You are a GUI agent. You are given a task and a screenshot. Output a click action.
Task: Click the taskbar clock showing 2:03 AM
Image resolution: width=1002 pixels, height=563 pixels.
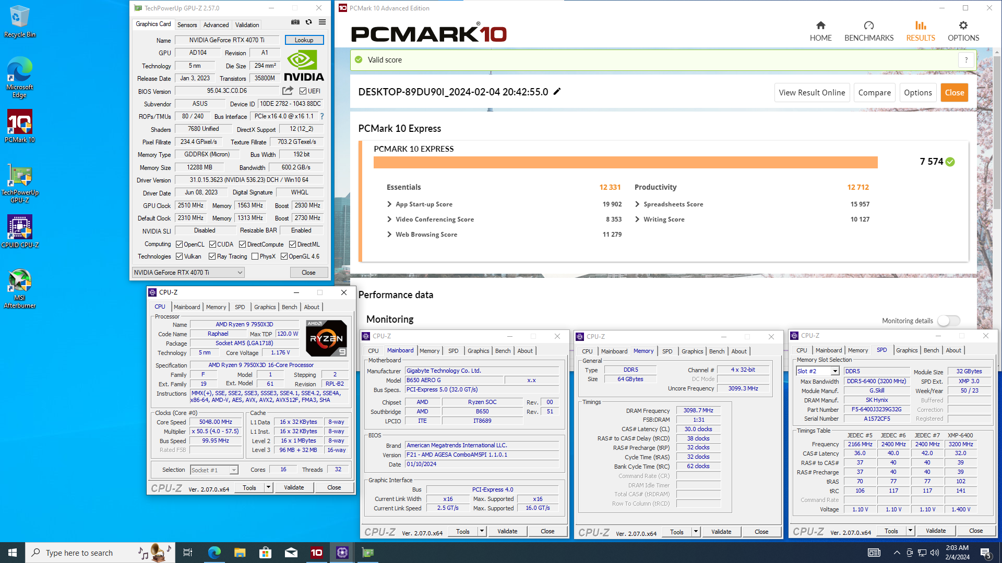pyautogui.click(x=957, y=553)
